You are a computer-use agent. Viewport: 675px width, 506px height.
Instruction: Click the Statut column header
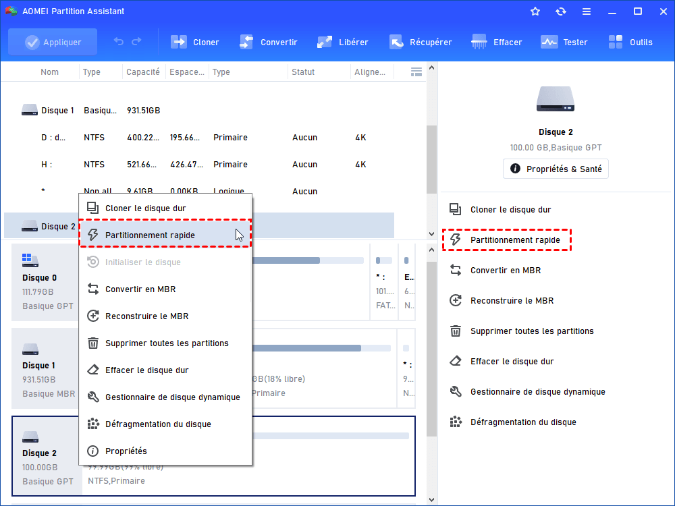tap(303, 72)
